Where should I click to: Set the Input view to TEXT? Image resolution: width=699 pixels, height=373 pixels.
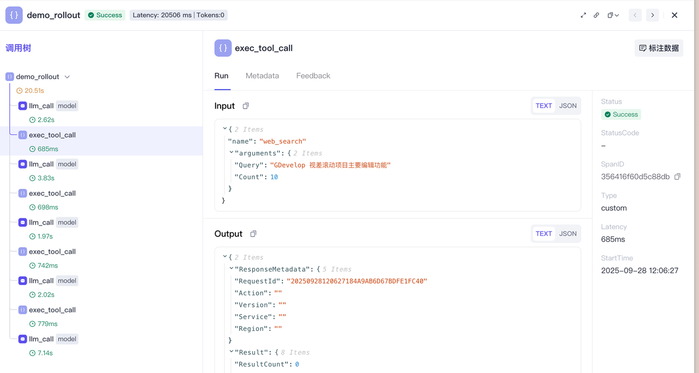coord(543,106)
